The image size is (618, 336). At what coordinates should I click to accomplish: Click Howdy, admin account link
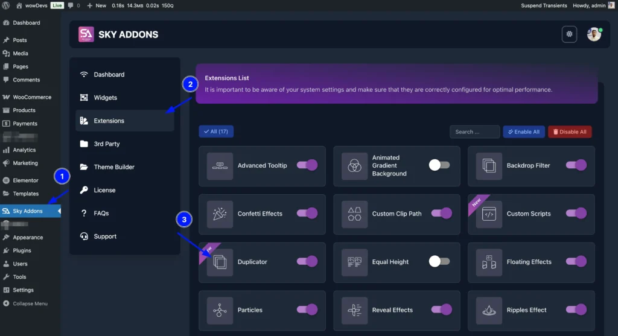click(594, 5)
